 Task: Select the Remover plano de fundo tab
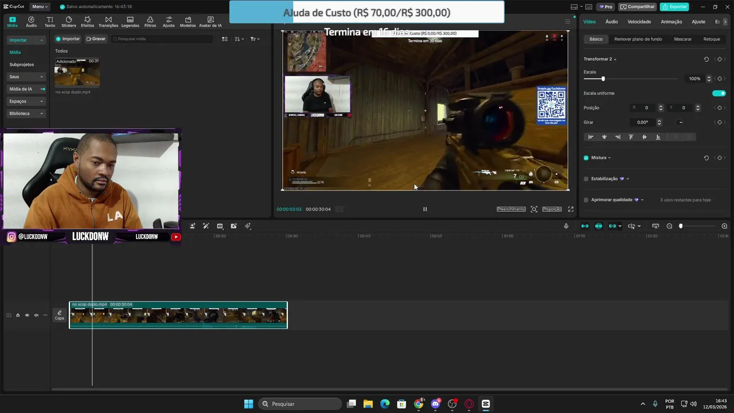tap(638, 39)
